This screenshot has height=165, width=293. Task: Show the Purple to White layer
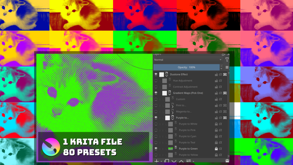(x=156, y=124)
